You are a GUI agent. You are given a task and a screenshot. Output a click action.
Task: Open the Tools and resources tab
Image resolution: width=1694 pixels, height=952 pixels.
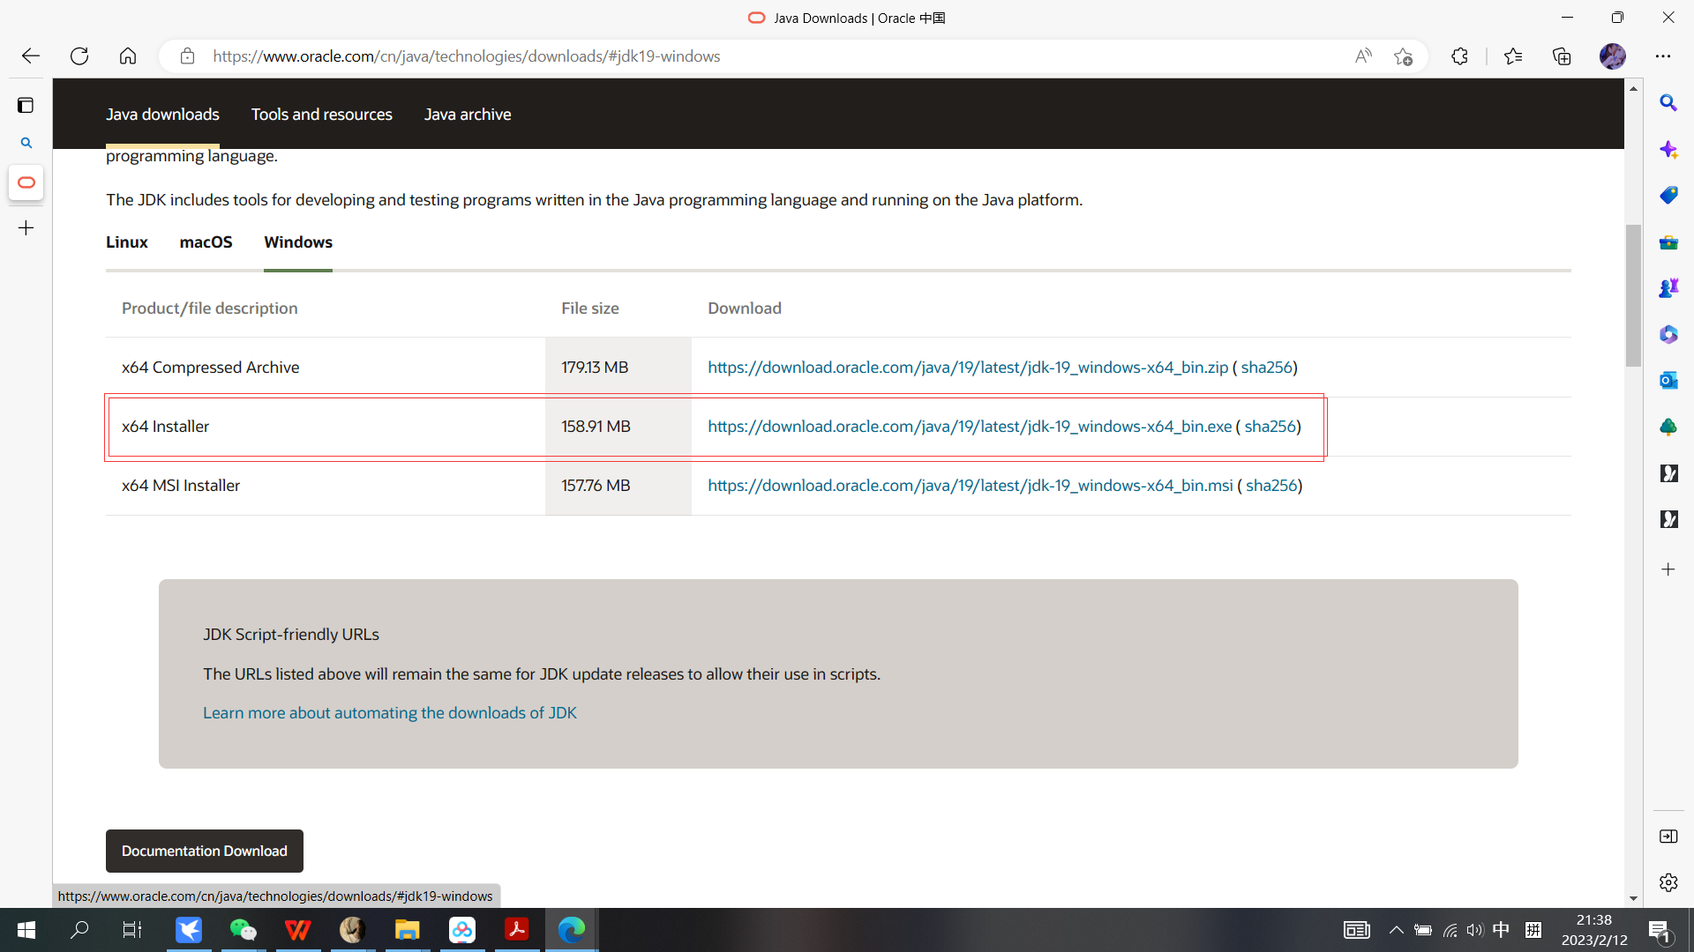tap(321, 115)
